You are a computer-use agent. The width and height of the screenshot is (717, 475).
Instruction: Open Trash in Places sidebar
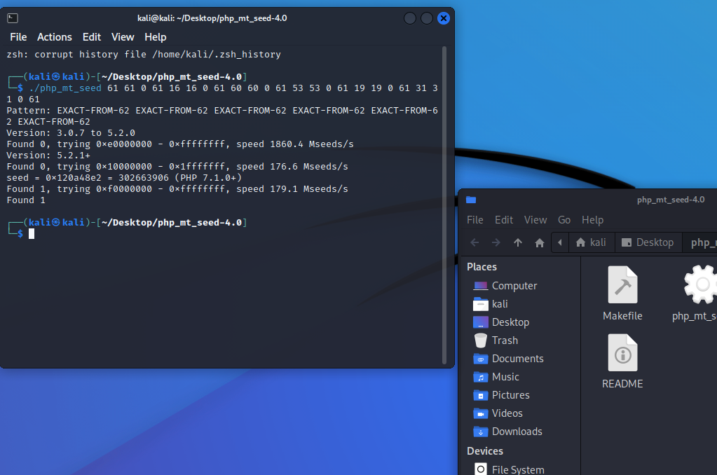click(505, 340)
